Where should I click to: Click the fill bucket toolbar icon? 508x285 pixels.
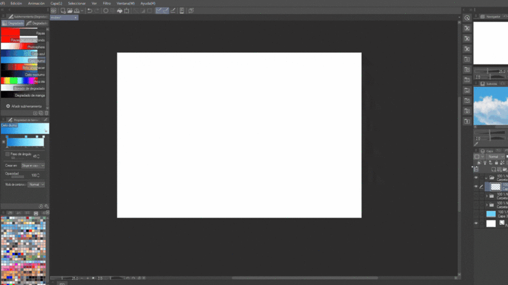click(x=120, y=11)
